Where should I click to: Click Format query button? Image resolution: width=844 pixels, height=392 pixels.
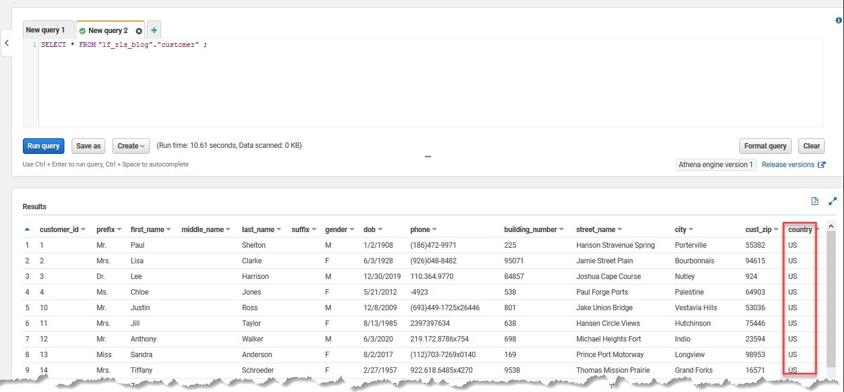(x=765, y=145)
